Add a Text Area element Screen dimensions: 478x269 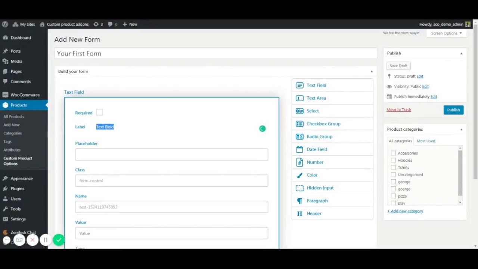coord(332,98)
